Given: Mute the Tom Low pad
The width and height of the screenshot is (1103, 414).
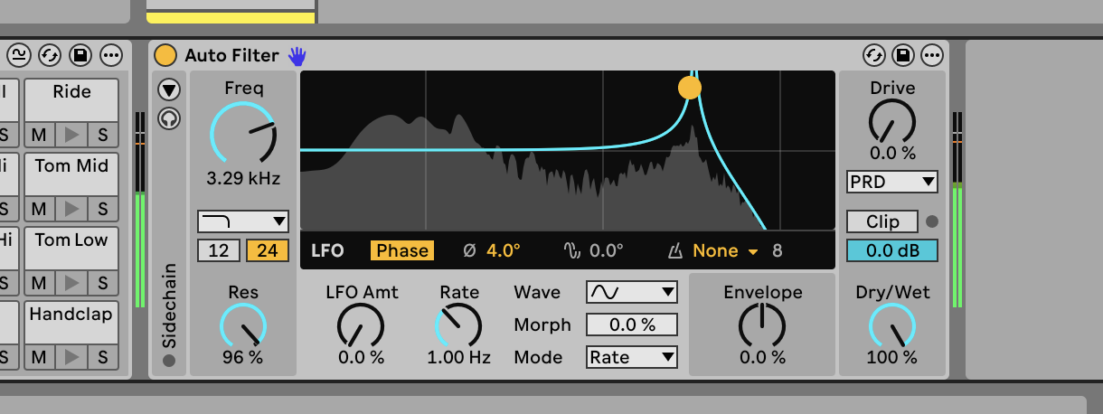Looking at the screenshot, I should click(38, 283).
